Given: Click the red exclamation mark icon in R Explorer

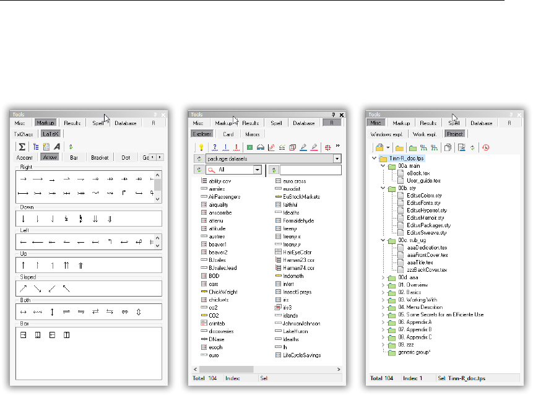Looking at the screenshot, I should click(x=236, y=147).
